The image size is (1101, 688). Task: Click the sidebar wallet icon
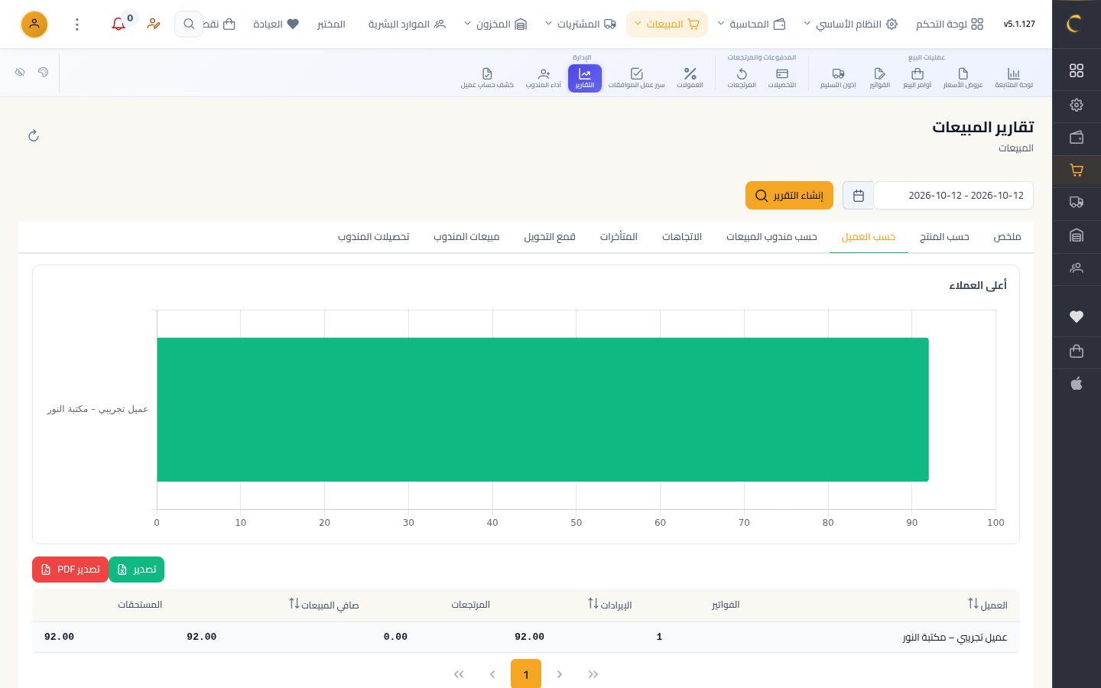(x=1077, y=138)
